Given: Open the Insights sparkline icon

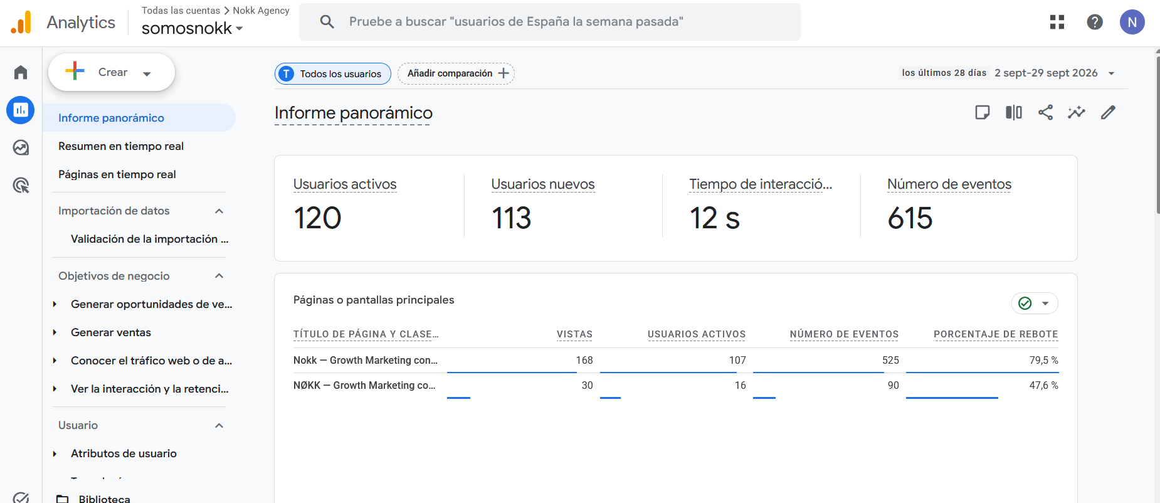Looking at the screenshot, I should tap(1077, 112).
